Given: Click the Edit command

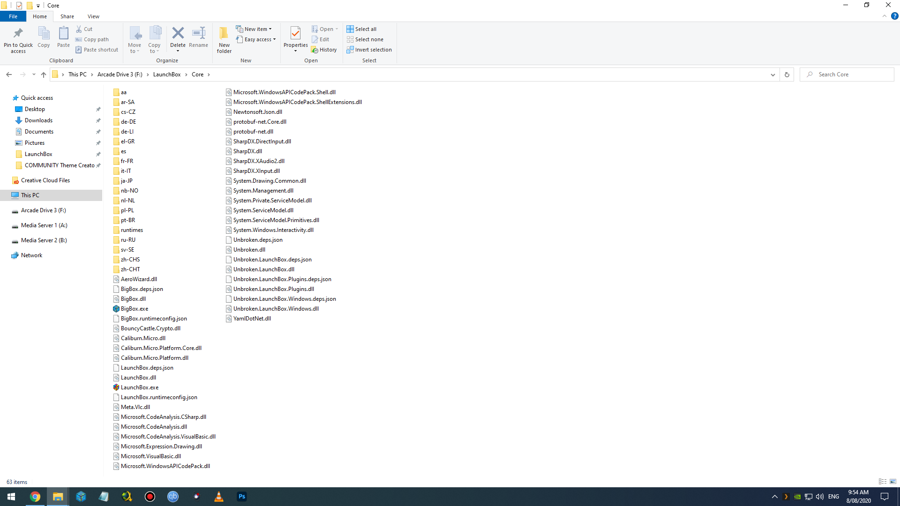Looking at the screenshot, I should tap(321, 39).
